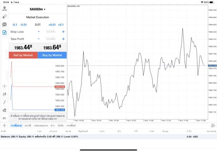
Task: Decrease volume by -0.1
Action: (x=15, y=24)
